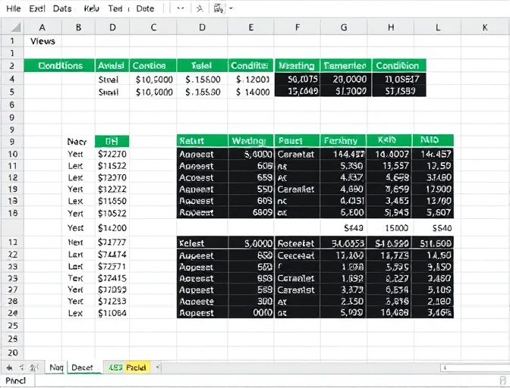510x388 pixels.
Task: Click the horizontal scrollbar at bottom right
Action: point(475,368)
